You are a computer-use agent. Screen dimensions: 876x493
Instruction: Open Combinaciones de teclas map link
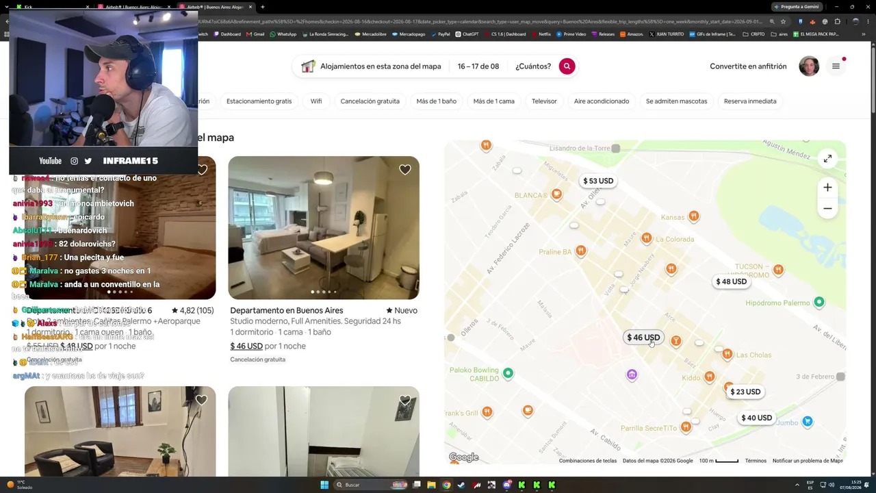(588, 461)
